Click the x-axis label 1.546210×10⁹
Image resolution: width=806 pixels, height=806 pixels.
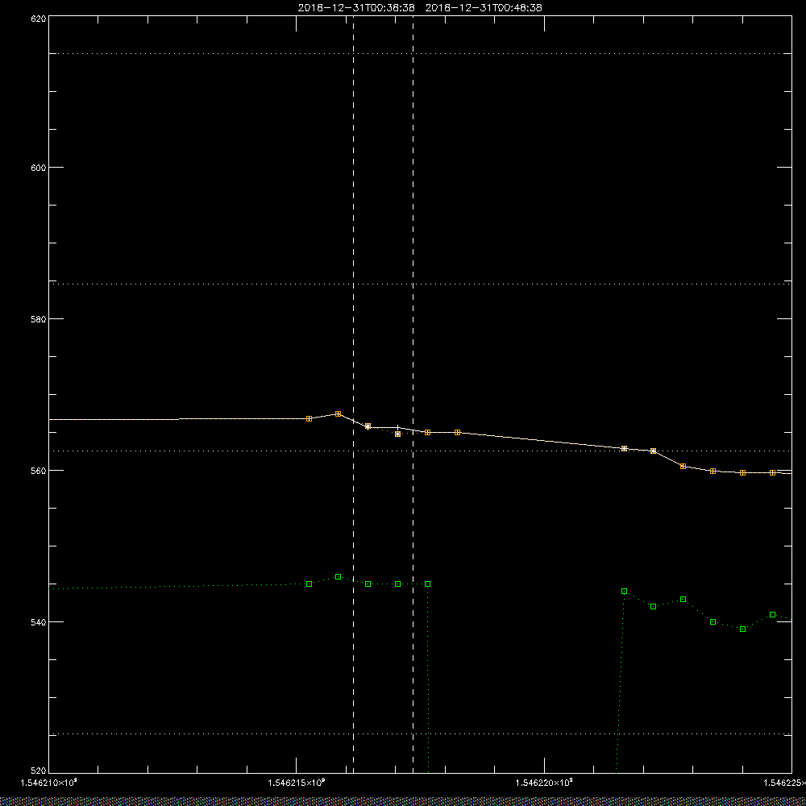point(48,783)
